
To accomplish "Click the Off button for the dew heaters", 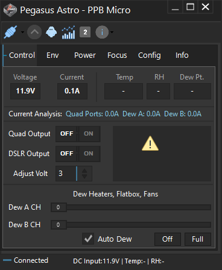I will pyautogui.click(x=168, y=239).
